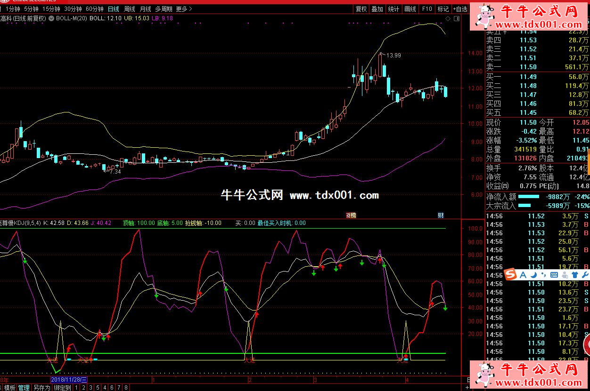Expand BOLL-M indicator dropdown arrow
Image resolution: width=590 pixels, height=391 pixels.
51,18
